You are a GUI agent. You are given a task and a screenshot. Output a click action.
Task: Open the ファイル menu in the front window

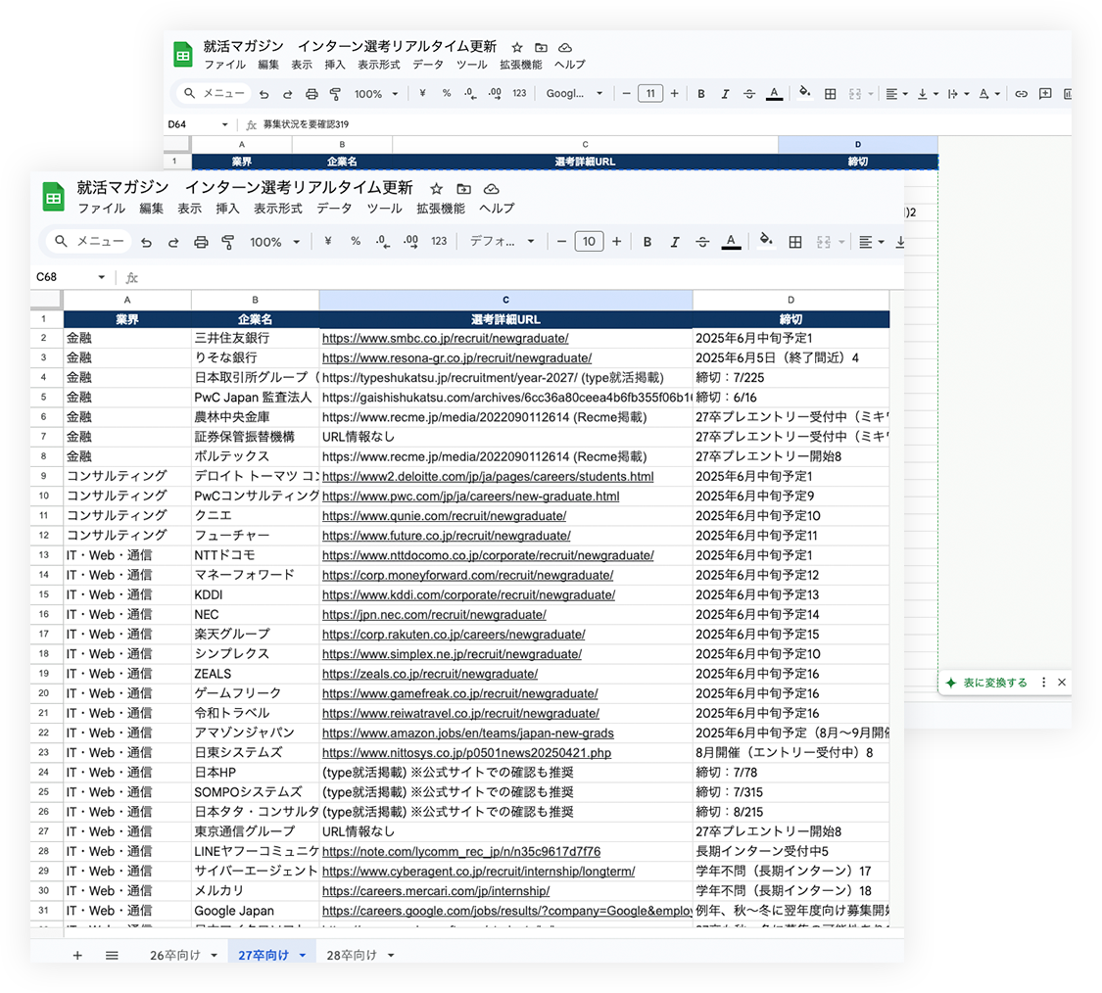pyautogui.click(x=101, y=209)
